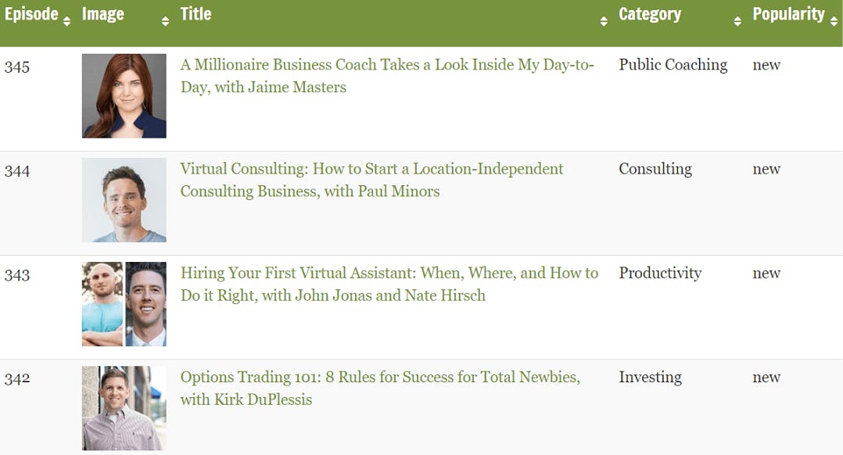
Task: Click the Category header text
Action: [x=649, y=14]
